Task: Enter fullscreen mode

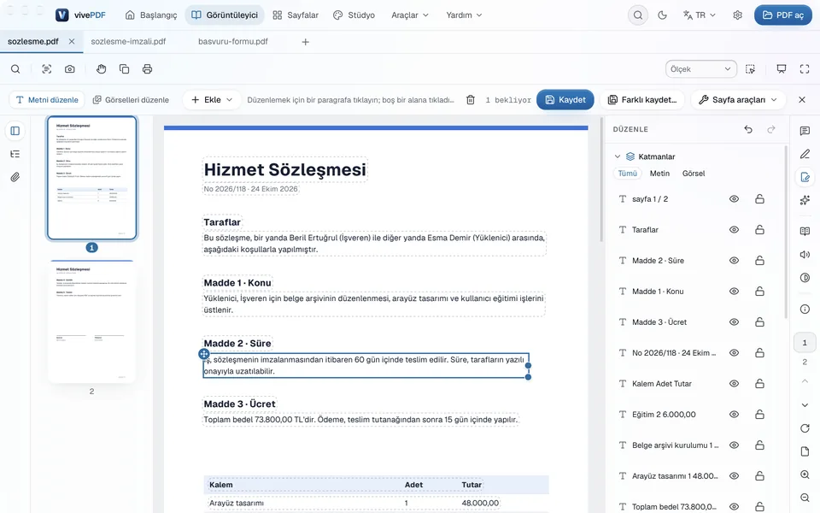Action: tap(805, 69)
